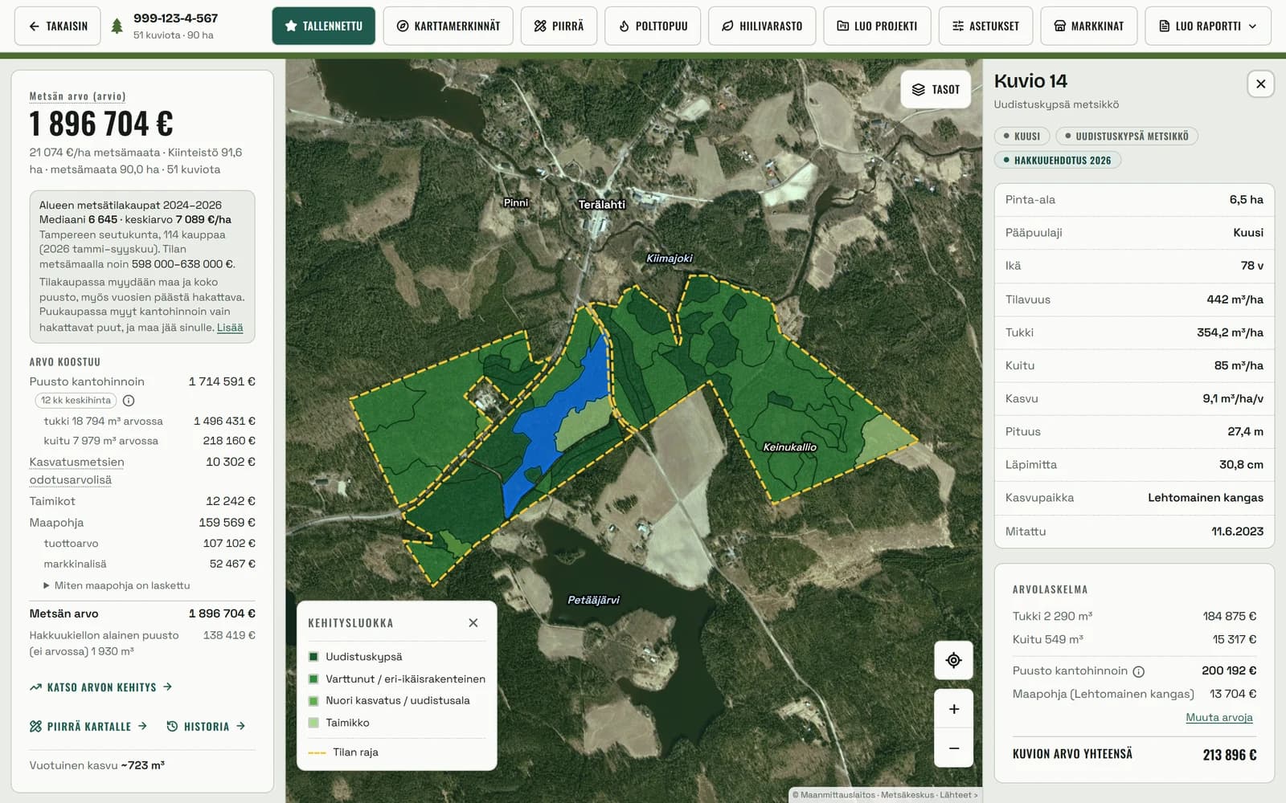Viewport: 1286px width, 803px height.
Task: Open Asetukset settings
Action: pyautogui.click(x=985, y=26)
